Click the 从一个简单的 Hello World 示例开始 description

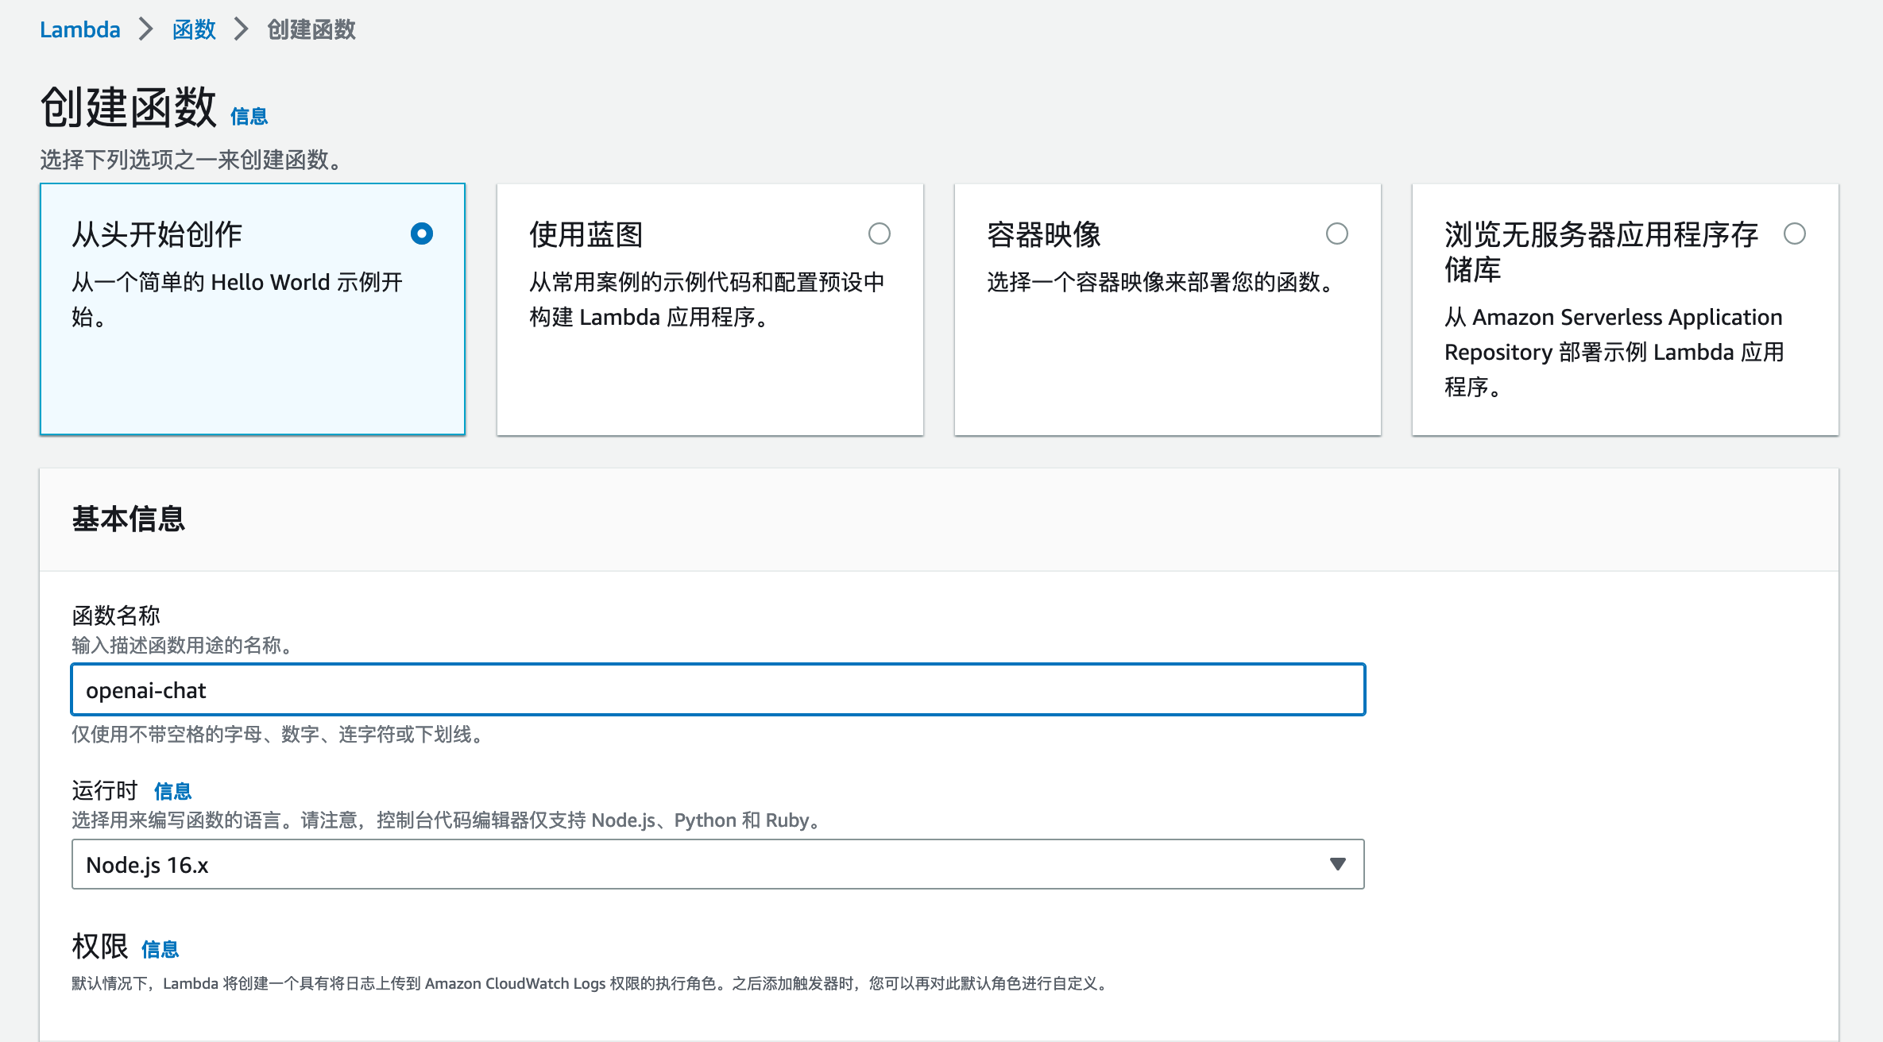[238, 299]
